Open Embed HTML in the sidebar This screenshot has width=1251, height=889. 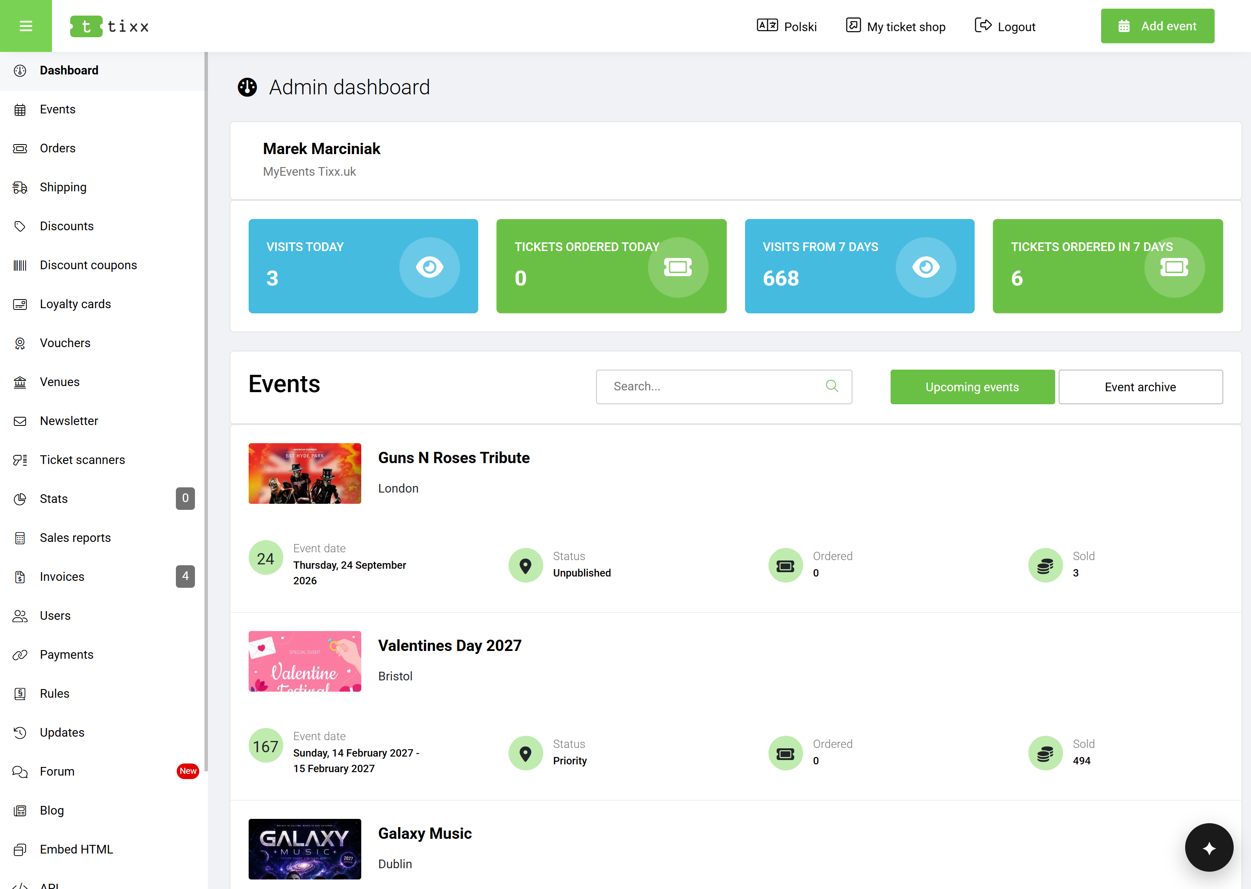coord(102,850)
